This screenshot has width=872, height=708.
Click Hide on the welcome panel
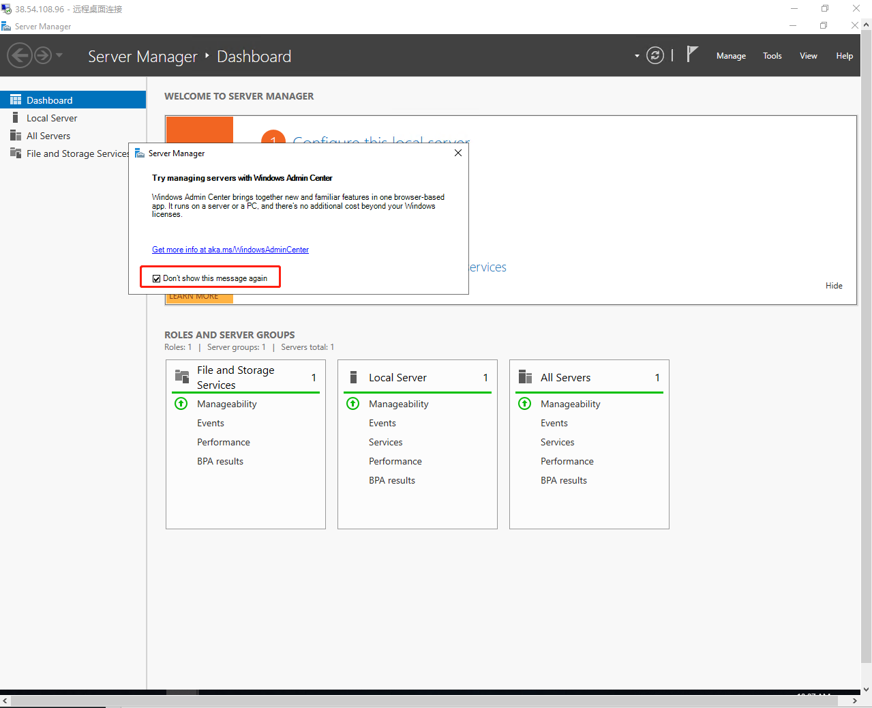[834, 286]
